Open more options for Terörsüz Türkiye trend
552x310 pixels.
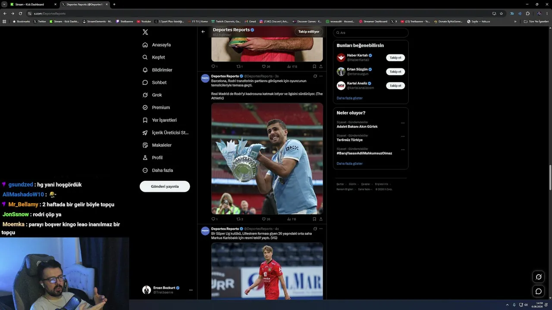(x=403, y=136)
